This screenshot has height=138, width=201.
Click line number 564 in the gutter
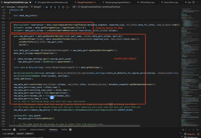[3, 59]
